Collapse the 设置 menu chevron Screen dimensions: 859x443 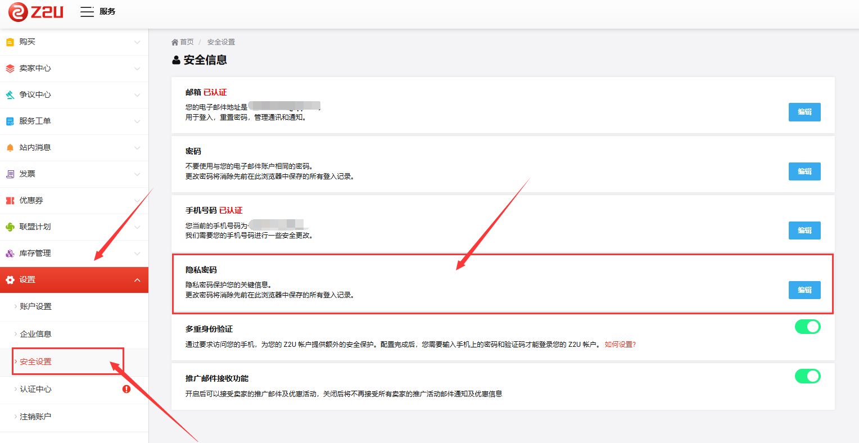(x=137, y=280)
